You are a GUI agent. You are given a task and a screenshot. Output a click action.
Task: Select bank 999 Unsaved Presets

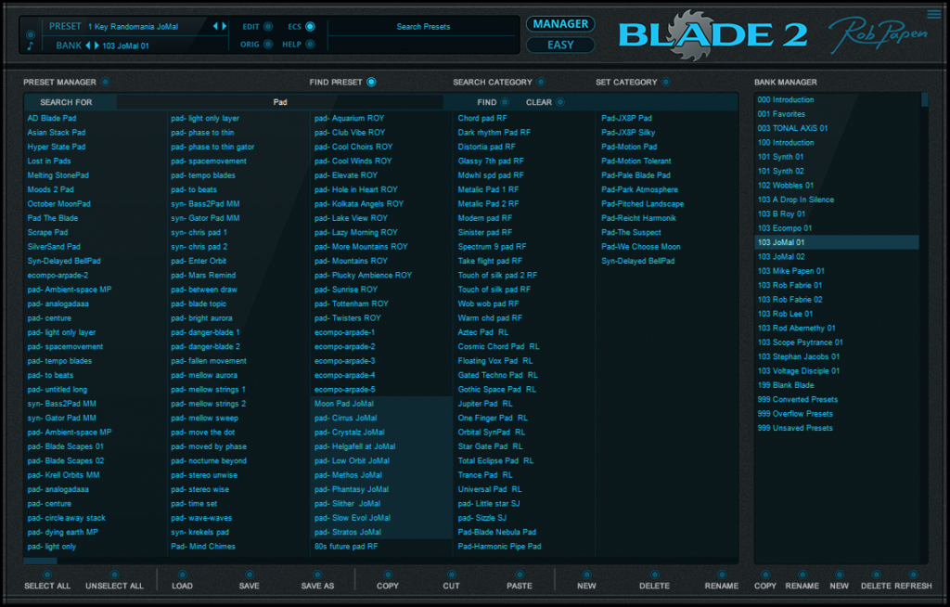[837, 428]
